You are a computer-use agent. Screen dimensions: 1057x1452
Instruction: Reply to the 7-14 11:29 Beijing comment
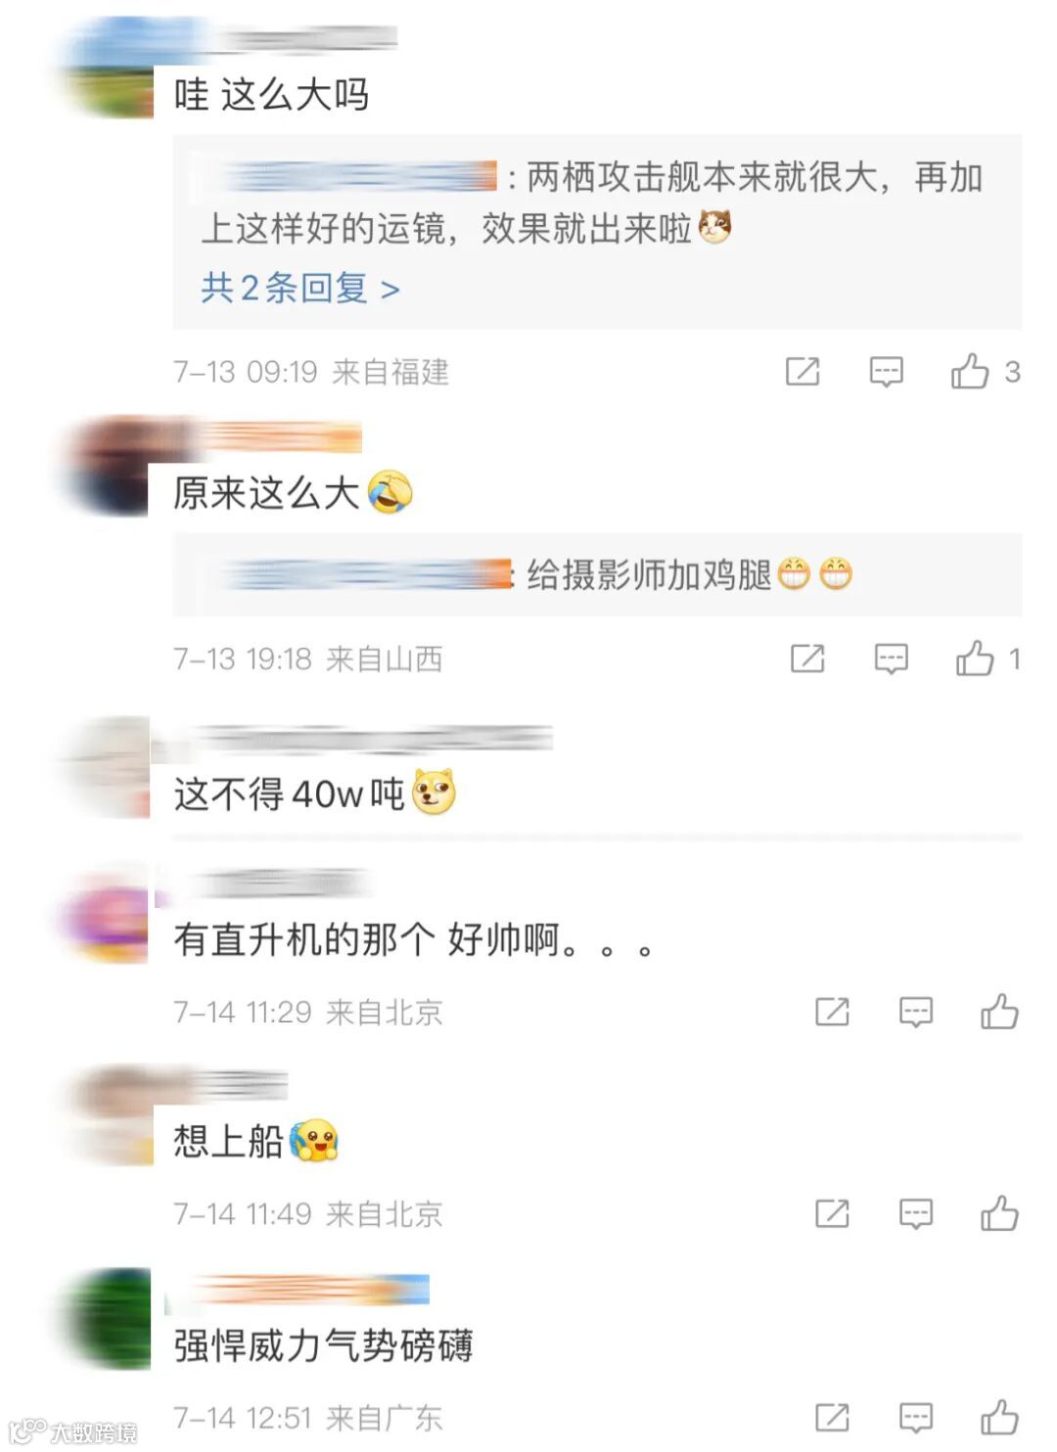click(916, 1012)
